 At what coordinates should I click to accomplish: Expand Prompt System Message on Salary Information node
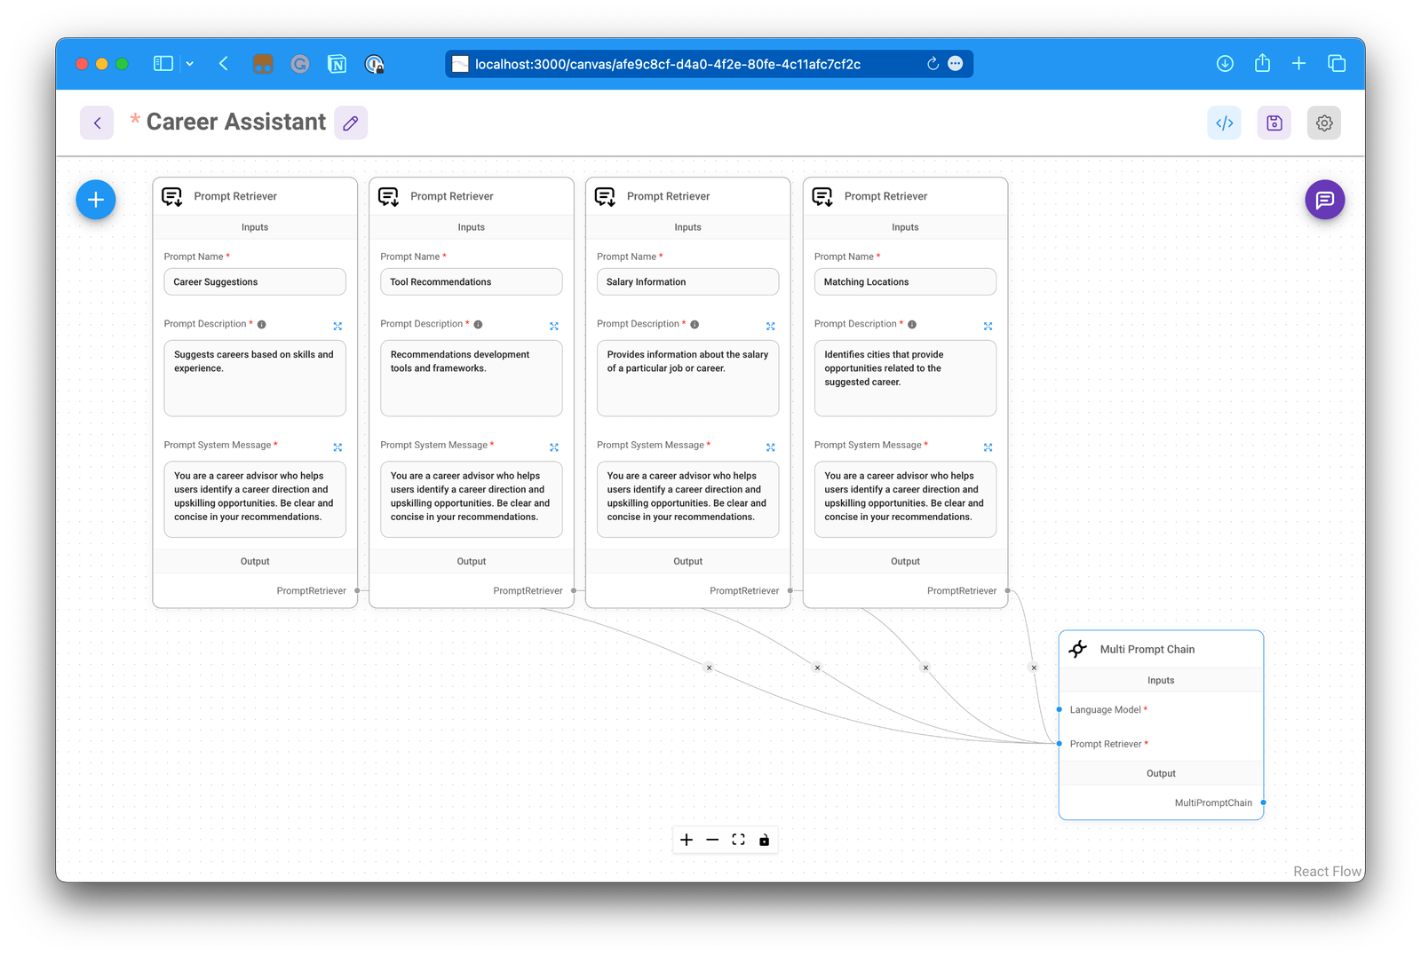[x=771, y=446]
